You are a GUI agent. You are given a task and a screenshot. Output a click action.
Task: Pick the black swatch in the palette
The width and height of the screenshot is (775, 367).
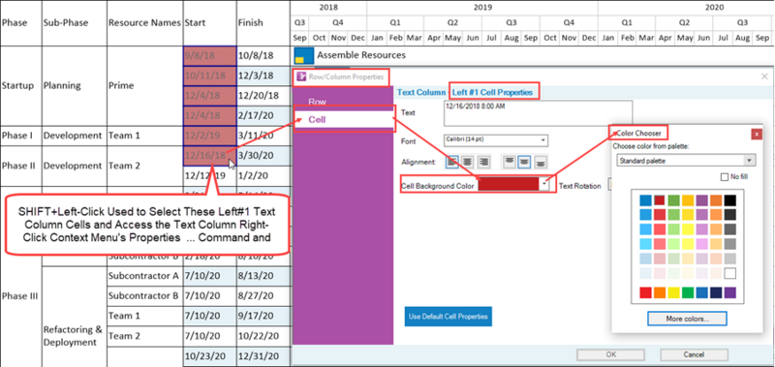point(730,200)
